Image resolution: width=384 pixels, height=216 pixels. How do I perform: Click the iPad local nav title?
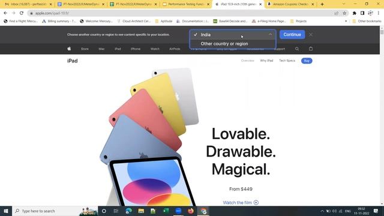[x=73, y=61]
